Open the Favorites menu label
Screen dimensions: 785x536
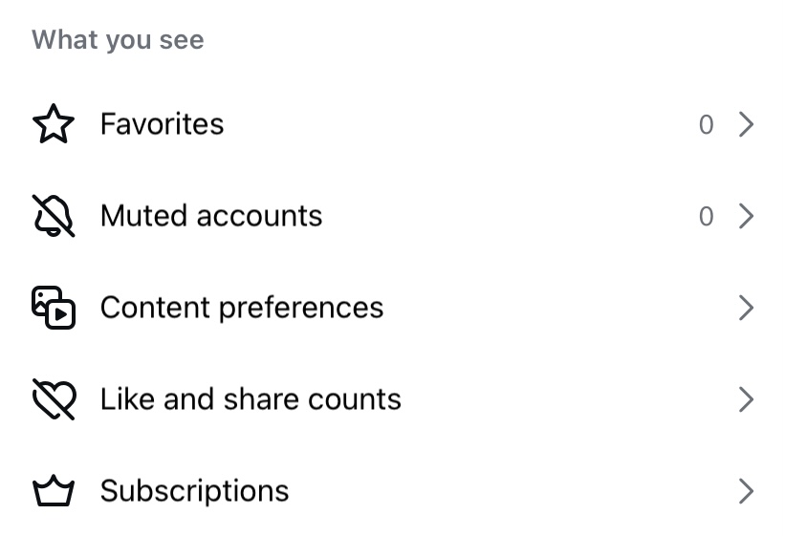click(162, 124)
